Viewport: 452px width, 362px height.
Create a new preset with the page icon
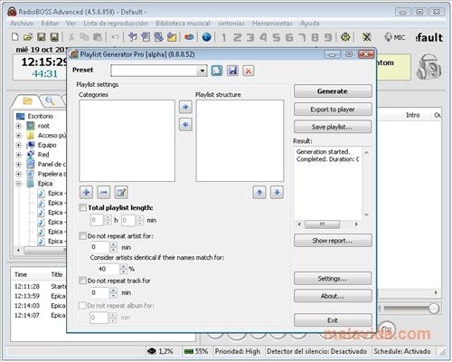[x=217, y=71]
